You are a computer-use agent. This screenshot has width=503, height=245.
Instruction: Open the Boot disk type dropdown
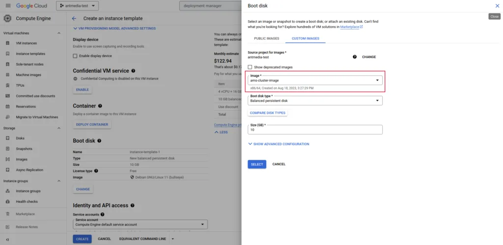(x=315, y=100)
